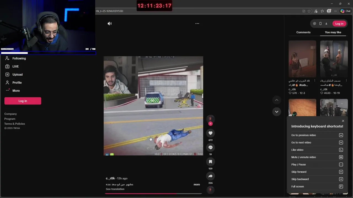Open the c._r8k creator username
Viewport: 353px width, 198px height.
coord(110,178)
